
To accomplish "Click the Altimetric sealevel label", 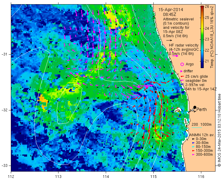I will (178, 19).
